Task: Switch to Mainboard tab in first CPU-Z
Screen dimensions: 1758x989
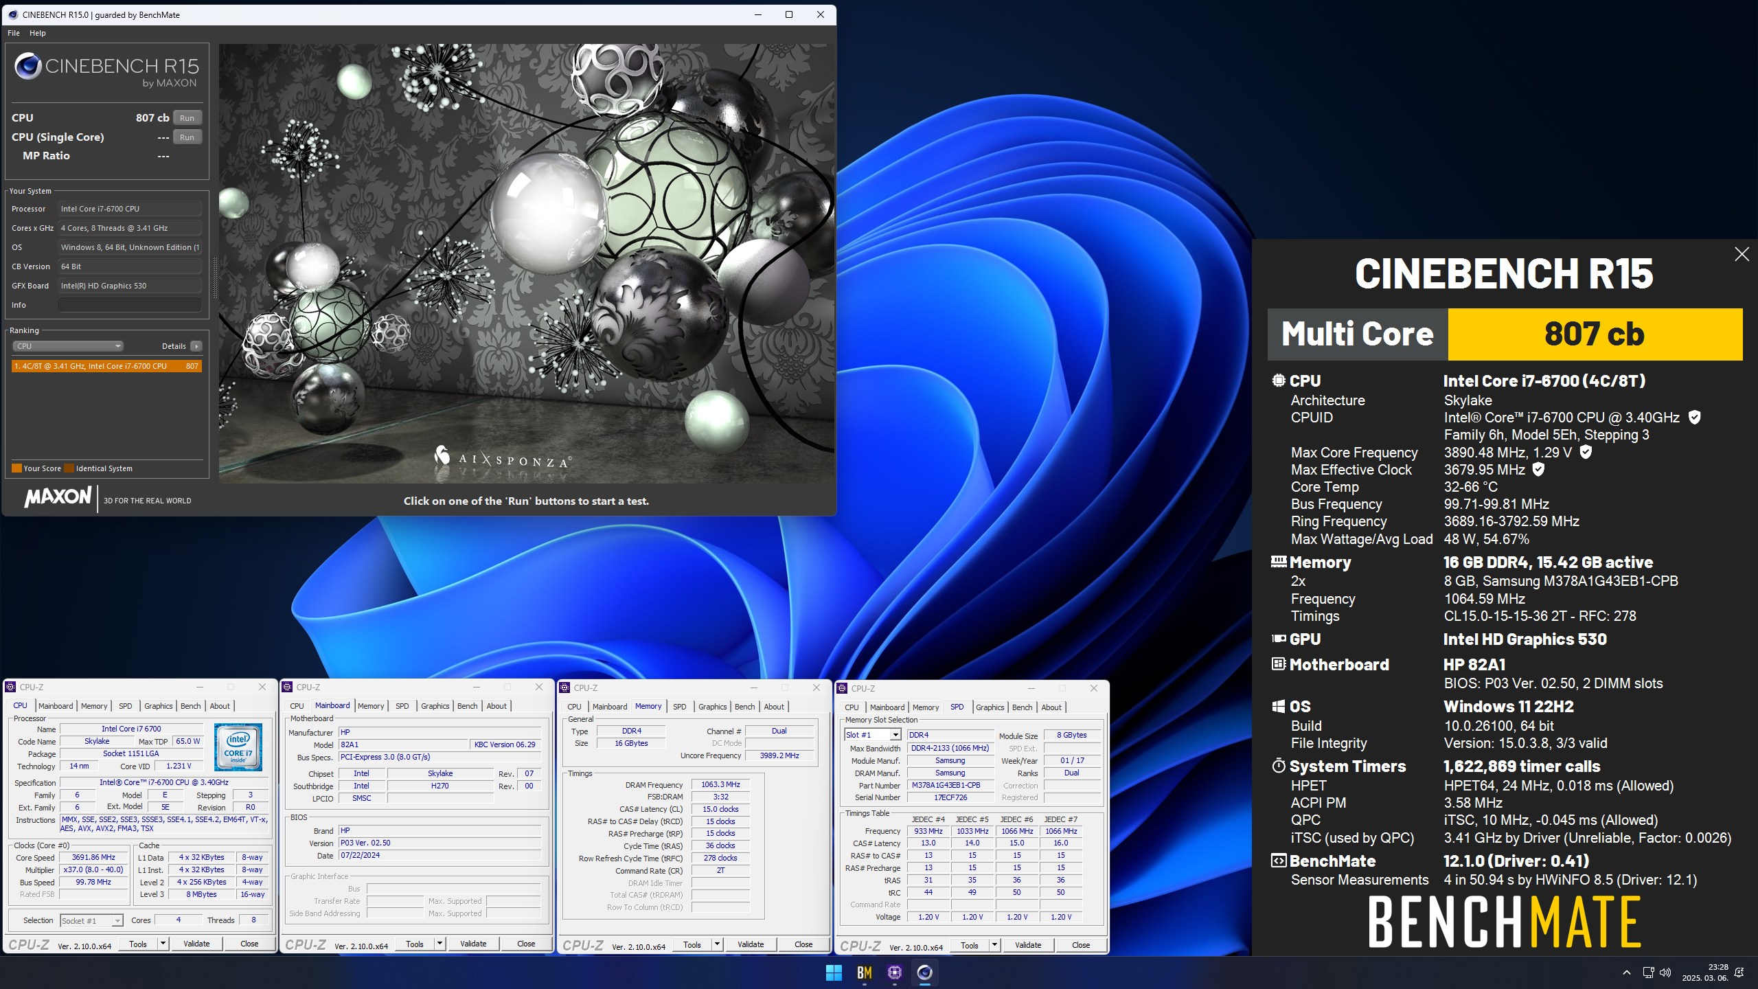Action: click(x=56, y=706)
